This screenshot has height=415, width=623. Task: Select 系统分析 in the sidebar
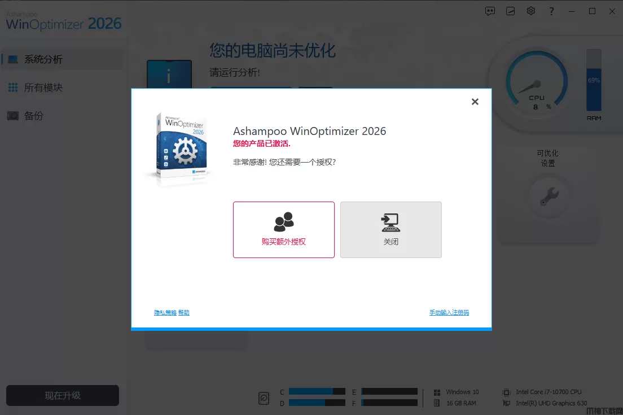point(63,59)
